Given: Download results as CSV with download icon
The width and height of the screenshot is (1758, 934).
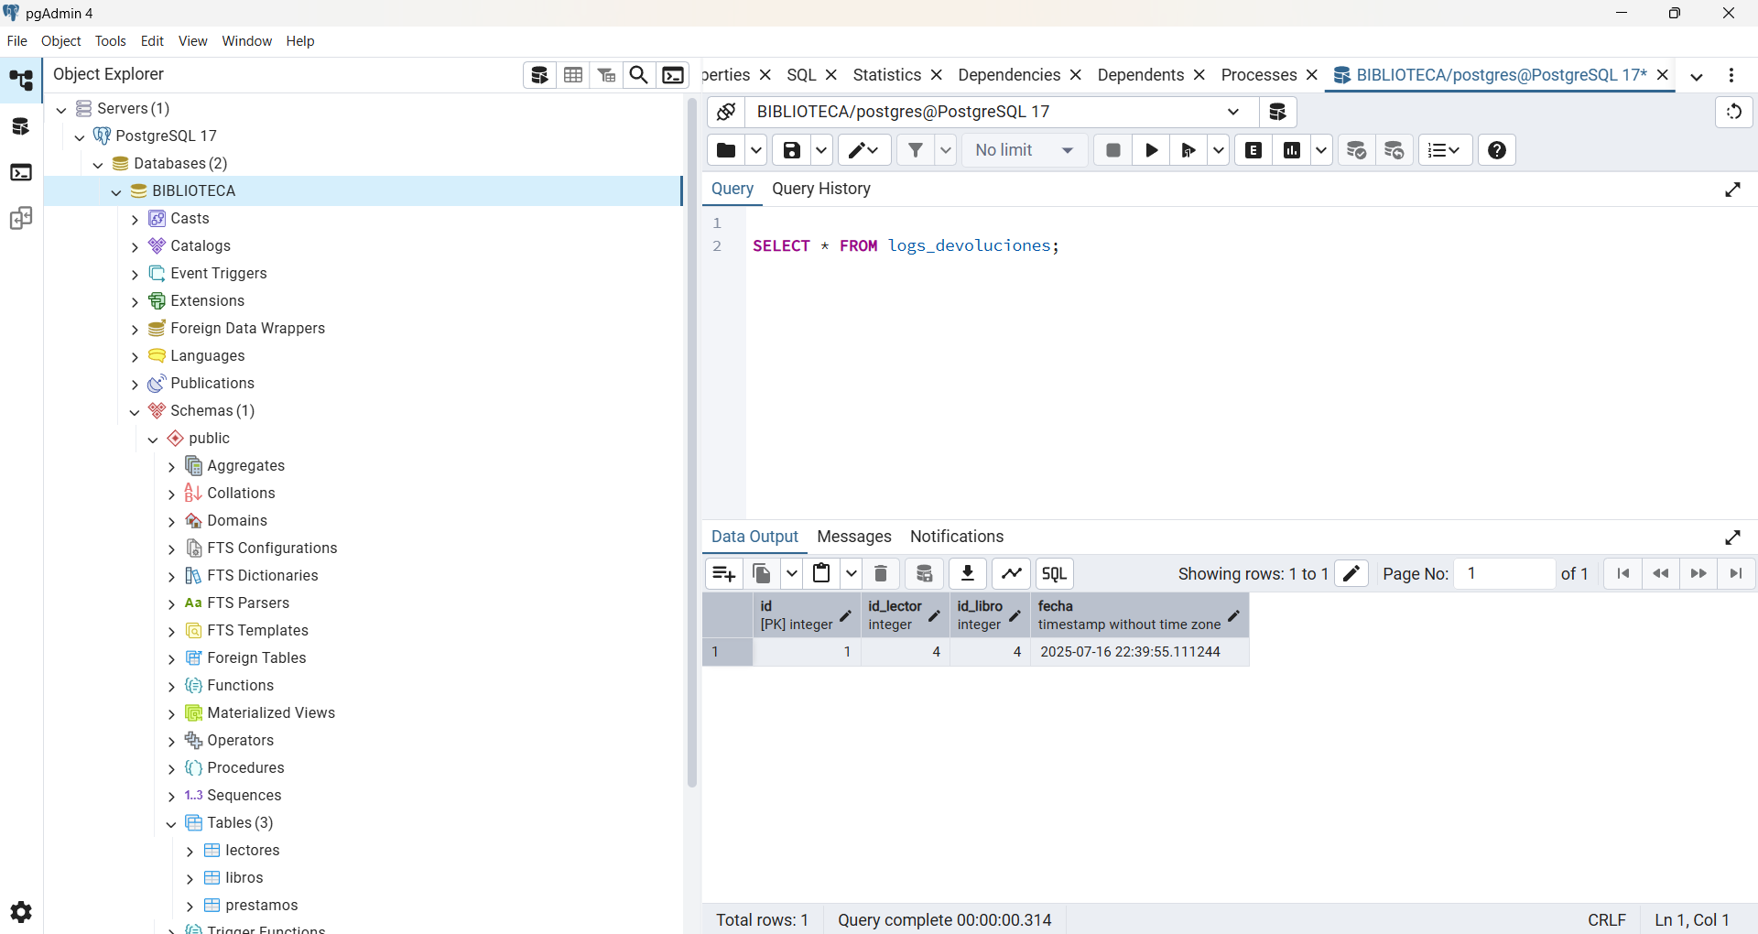Looking at the screenshot, I should (968, 573).
